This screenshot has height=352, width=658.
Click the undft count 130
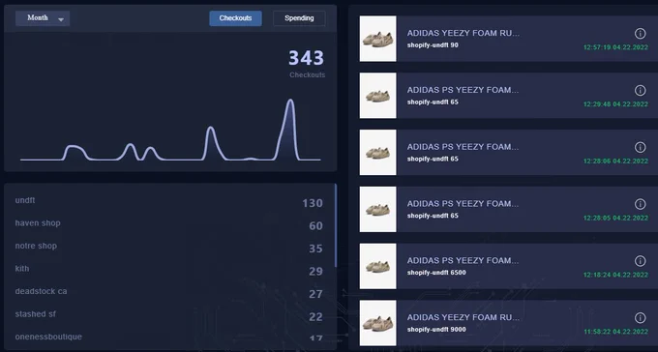pos(313,203)
